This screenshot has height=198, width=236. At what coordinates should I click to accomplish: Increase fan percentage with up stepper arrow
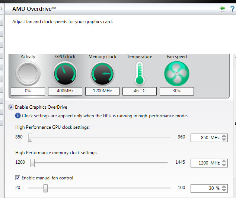(x=224, y=186)
